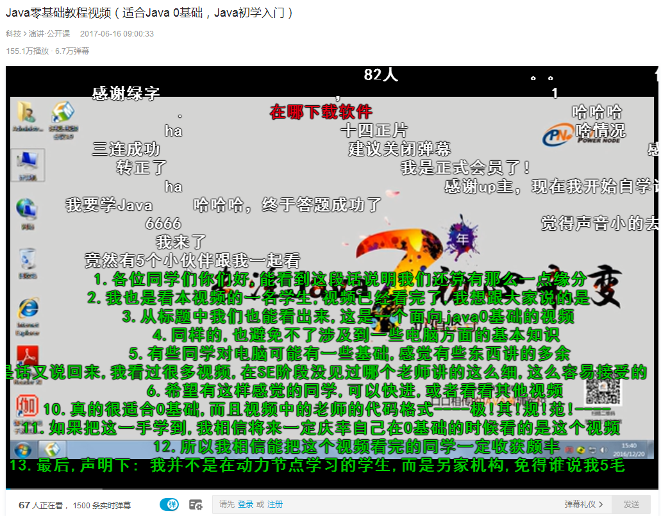Click the 登录 login link
The image size is (661, 516).
click(x=246, y=504)
